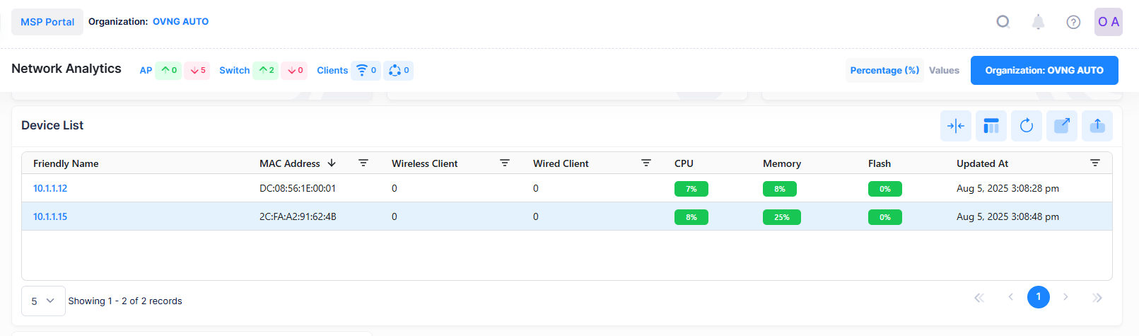Image resolution: width=1139 pixels, height=336 pixels.
Task: Open Device List in expanded view
Action: click(x=1061, y=126)
